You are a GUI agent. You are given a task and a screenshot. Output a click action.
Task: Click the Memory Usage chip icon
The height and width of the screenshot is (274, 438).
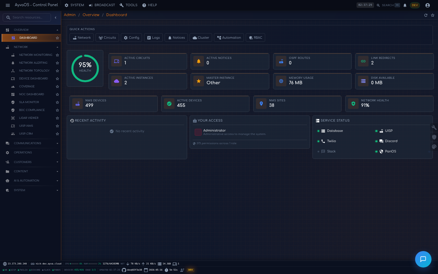[x=281, y=81]
